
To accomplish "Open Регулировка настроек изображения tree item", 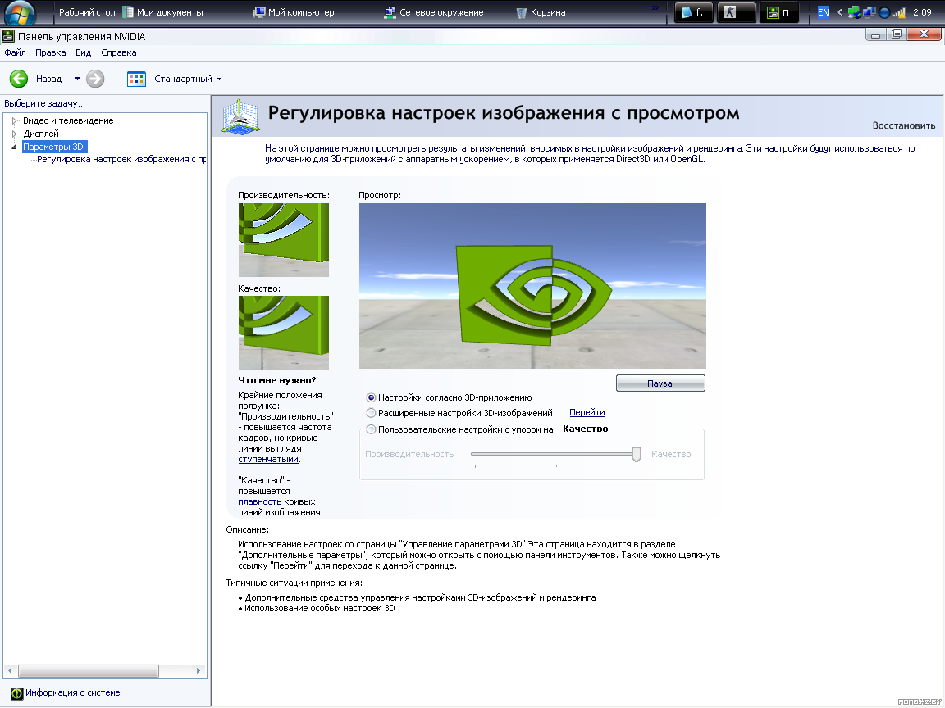I will (121, 159).
